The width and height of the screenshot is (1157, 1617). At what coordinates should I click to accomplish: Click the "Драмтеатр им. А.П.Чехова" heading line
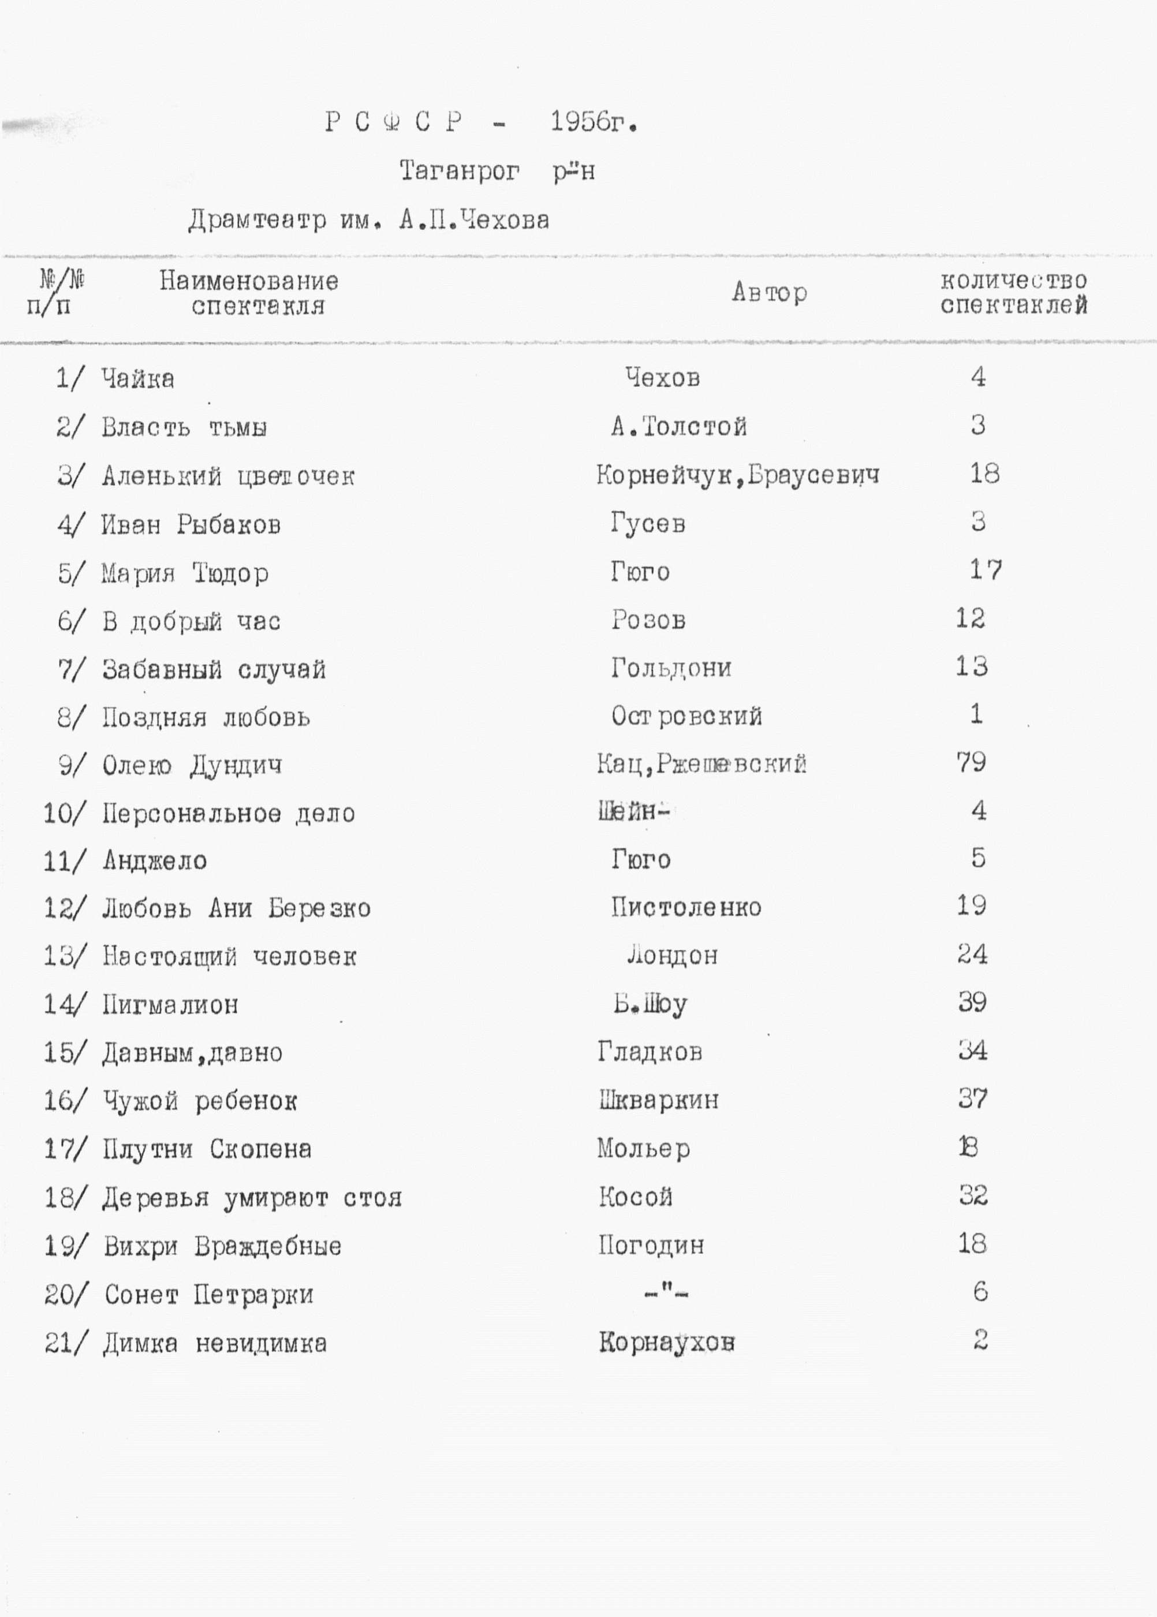tap(369, 220)
